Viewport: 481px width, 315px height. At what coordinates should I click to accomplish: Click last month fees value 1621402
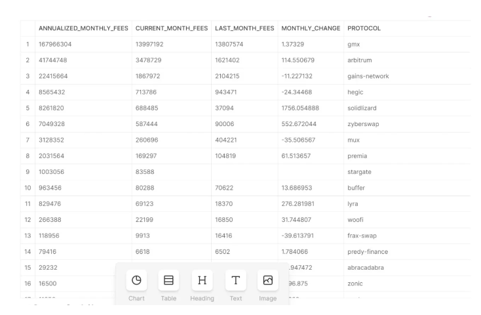click(x=227, y=60)
